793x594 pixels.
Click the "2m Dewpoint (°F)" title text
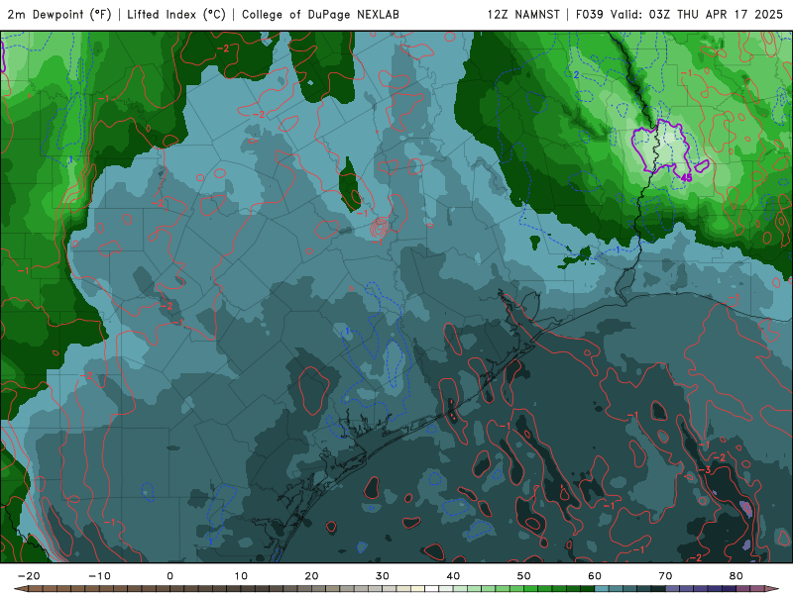coord(59,14)
